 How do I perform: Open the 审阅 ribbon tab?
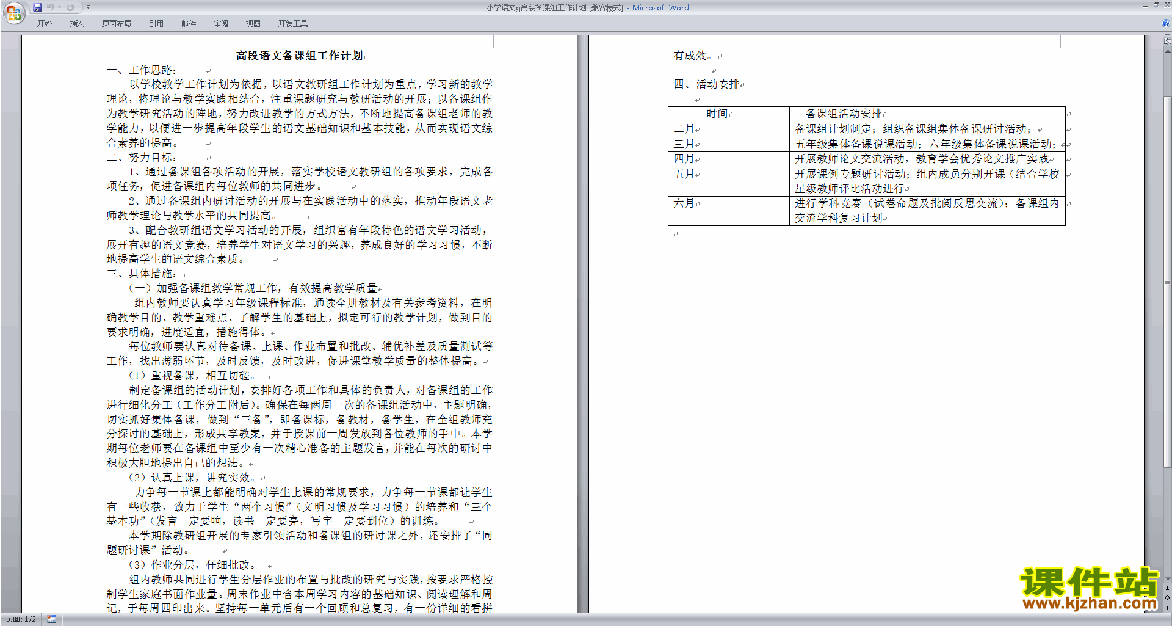[221, 24]
